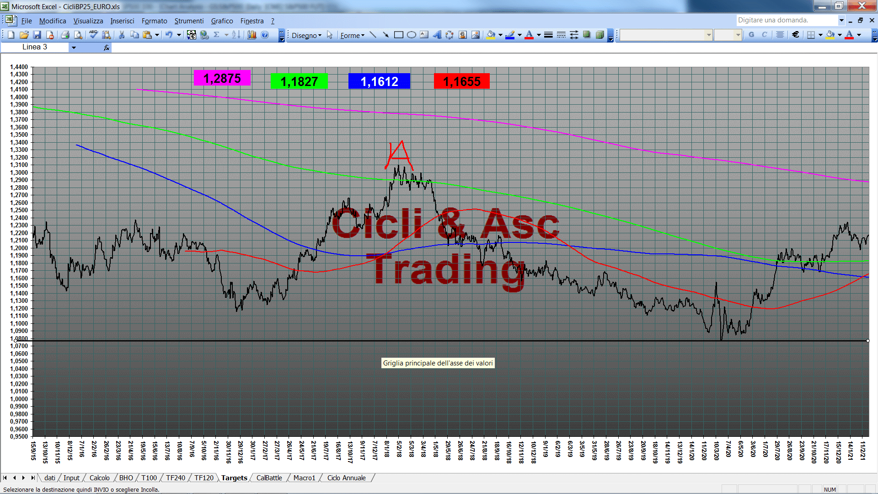Insert a text box

(x=424, y=35)
